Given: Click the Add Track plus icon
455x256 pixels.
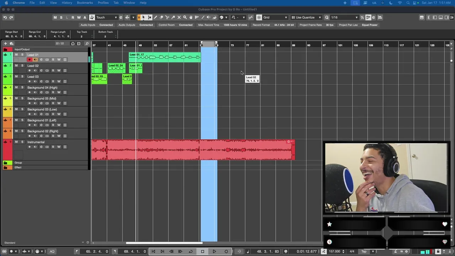Looking at the screenshot, I should click(5, 44).
